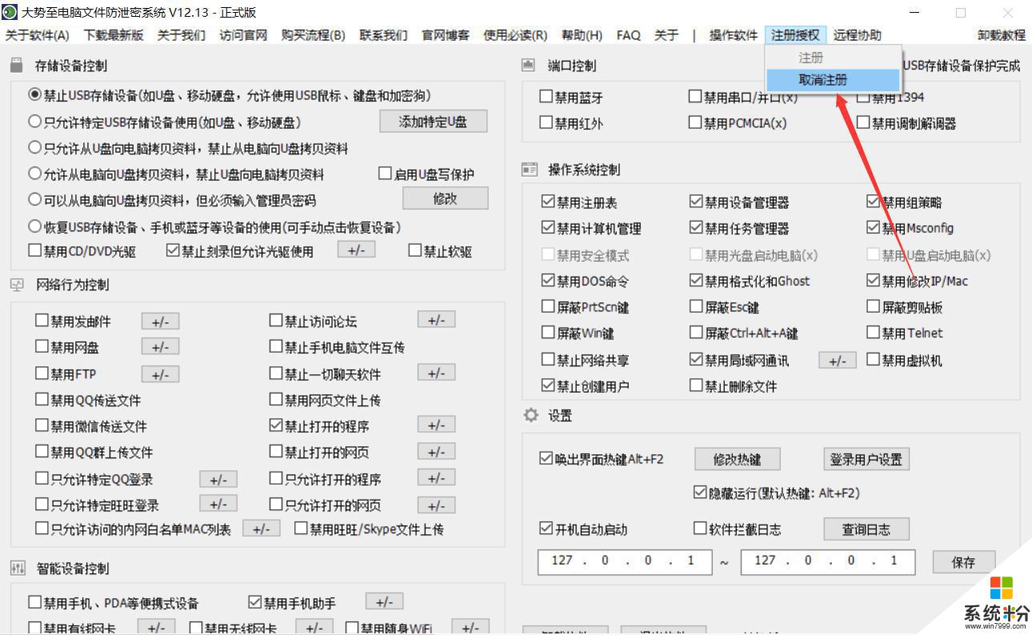This screenshot has height=635, width=1032.
Task: Click +/- button next to 禁用手机助手
Action: (384, 602)
